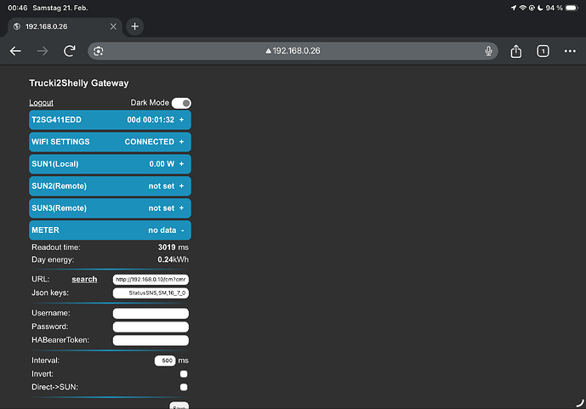
Task: Click the Username input field
Action: (x=151, y=314)
